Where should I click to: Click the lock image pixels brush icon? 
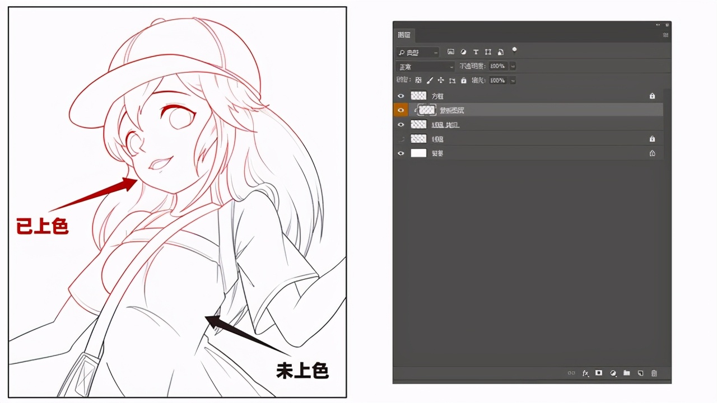pos(430,81)
